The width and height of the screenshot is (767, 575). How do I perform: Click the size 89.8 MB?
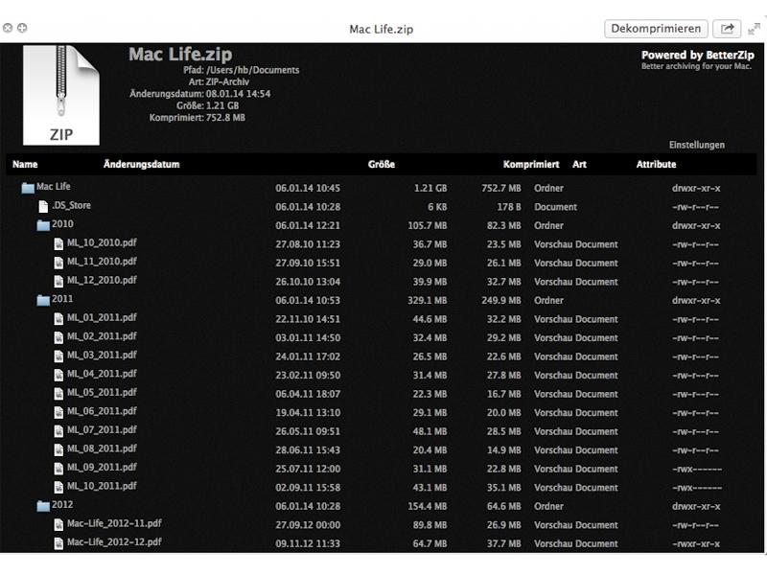[x=430, y=525]
